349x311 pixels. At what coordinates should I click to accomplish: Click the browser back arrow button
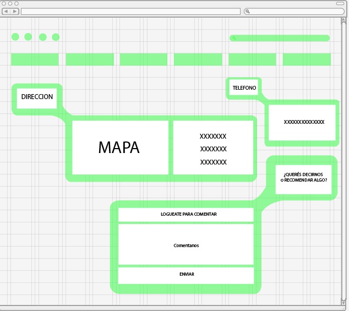click(x=6, y=11)
